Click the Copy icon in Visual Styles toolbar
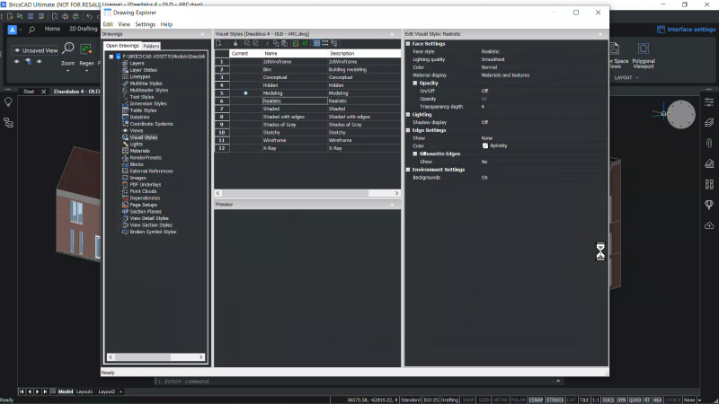 coord(276,43)
